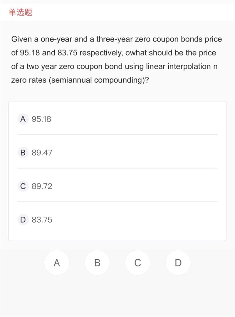Click the 单选题 heading label
Screen dimensions: 235x317
pos(20,12)
